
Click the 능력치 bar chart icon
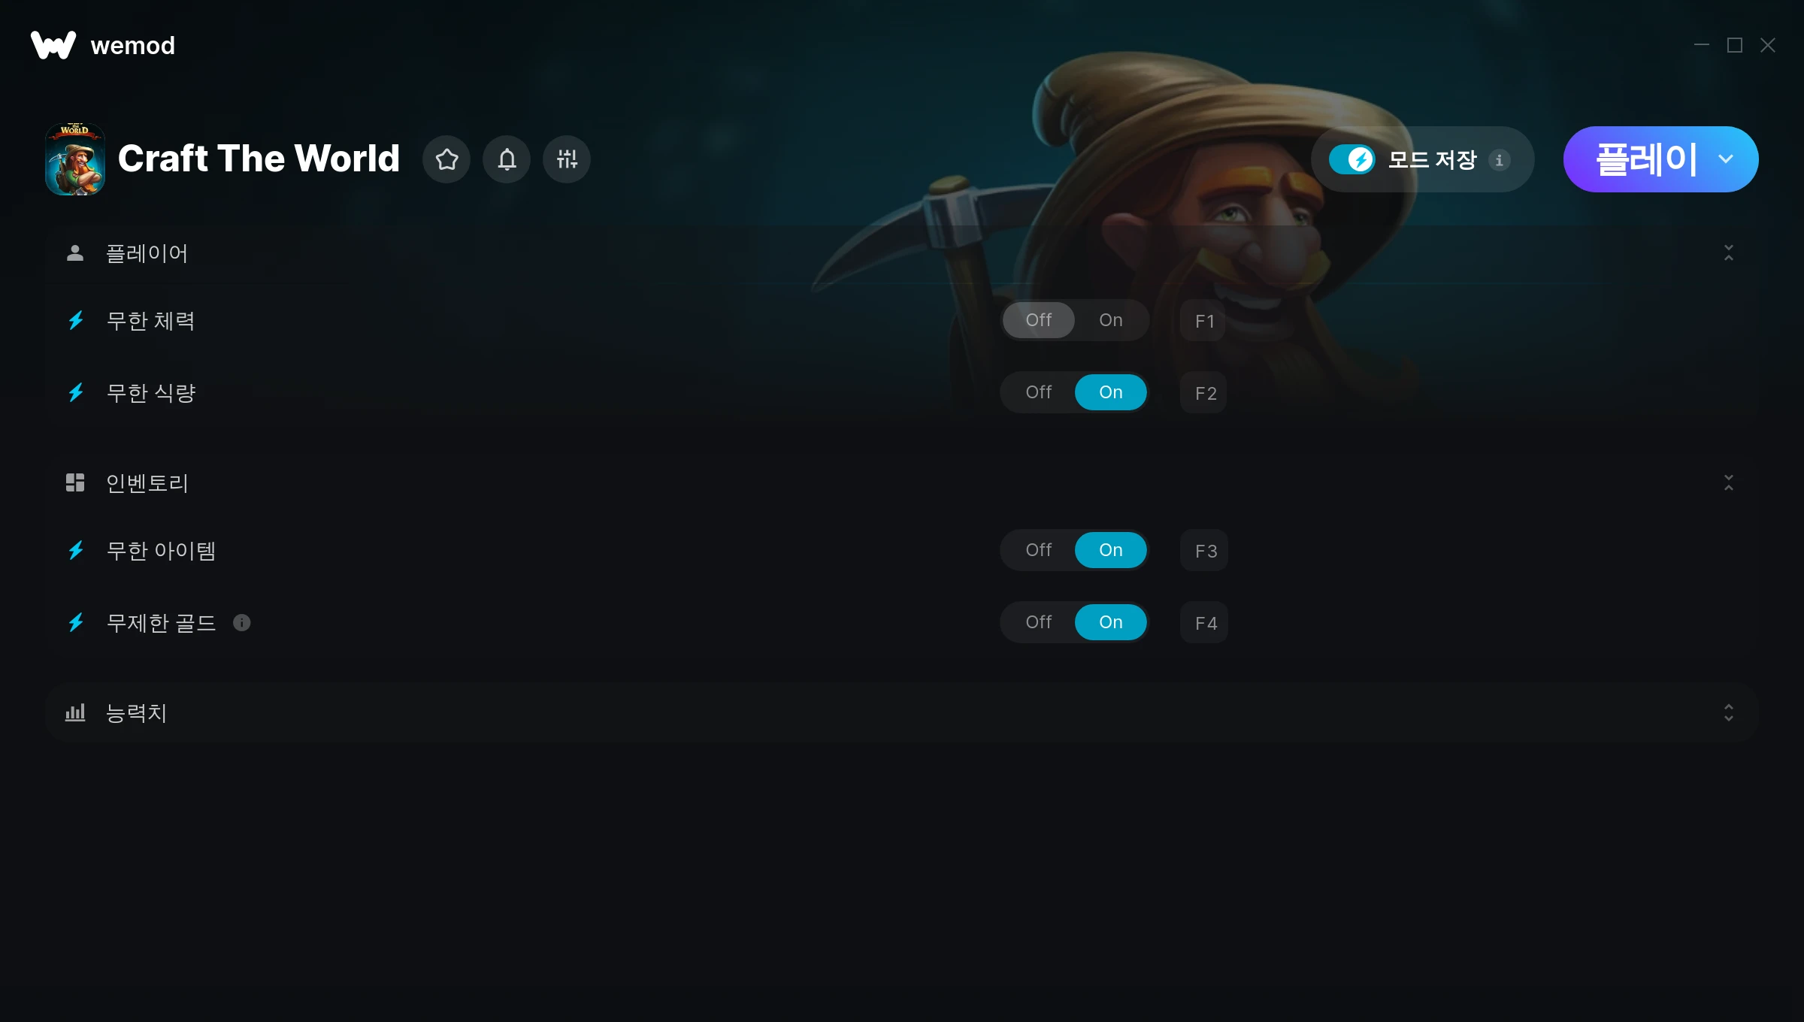point(75,712)
